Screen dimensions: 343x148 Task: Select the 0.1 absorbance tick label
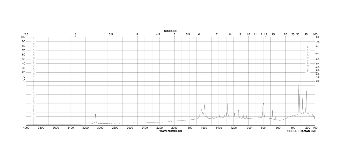click(318, 46)
